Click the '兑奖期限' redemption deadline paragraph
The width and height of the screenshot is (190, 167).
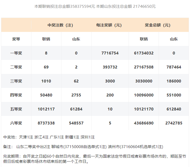95,159
